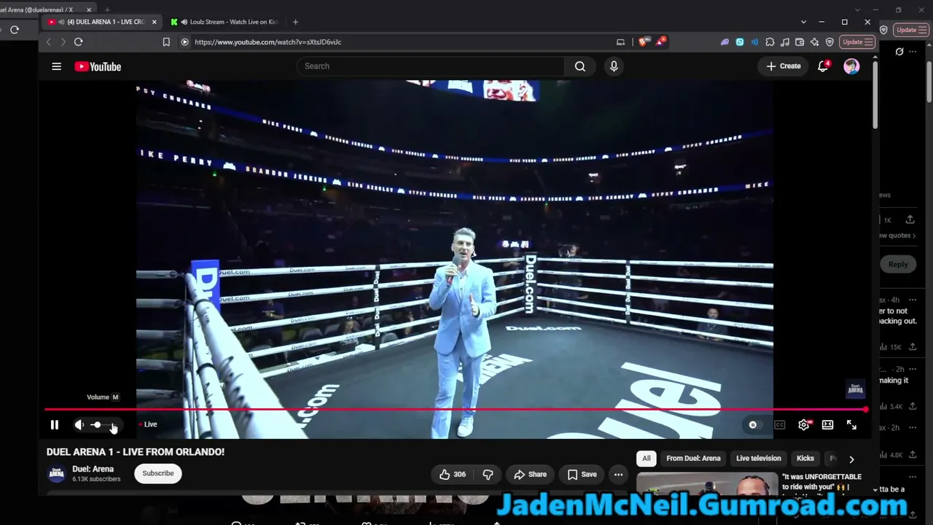This screenshot has height=525, width=933.
Task: Click the YouTube page vertical scrollbar
Action: (x=875, y=95)
